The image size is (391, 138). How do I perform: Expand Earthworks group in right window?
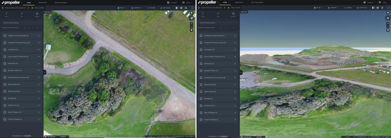tap(235, 64)
